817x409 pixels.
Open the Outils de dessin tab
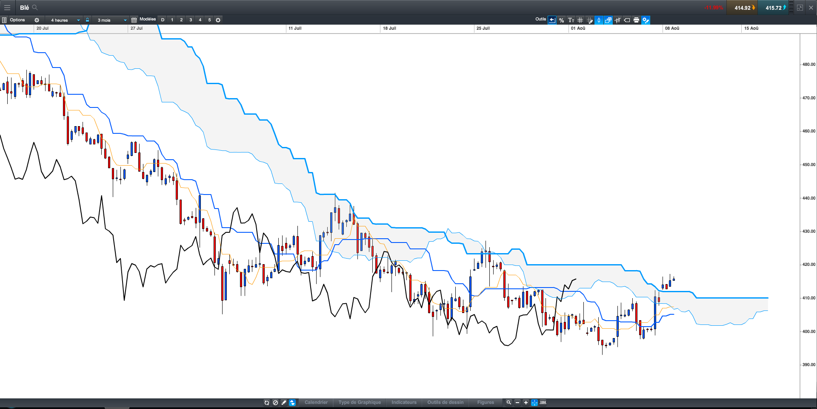[x=446, y=402]
